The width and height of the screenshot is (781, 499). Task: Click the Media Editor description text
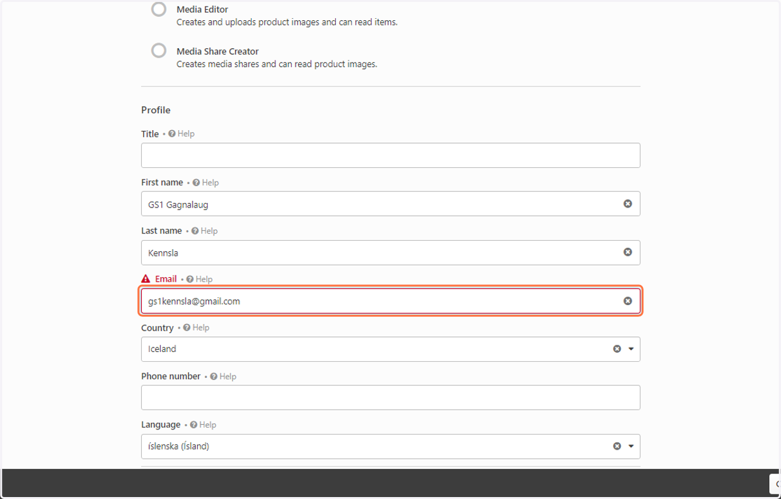click(287, 22)
